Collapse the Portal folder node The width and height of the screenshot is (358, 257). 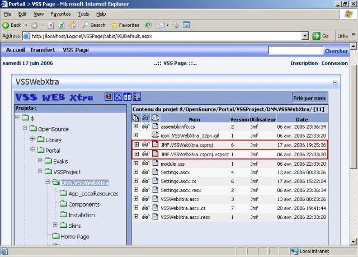click(32, 150)
